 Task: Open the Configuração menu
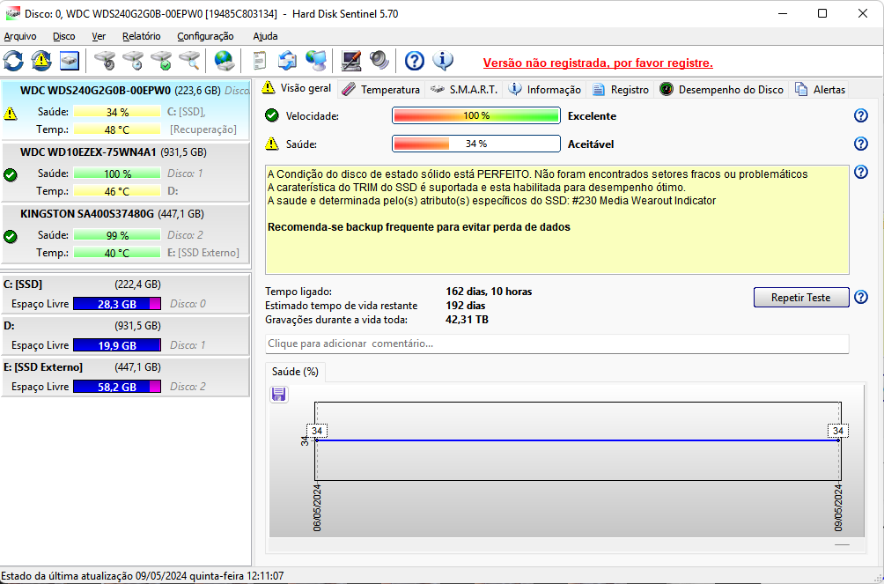point(205,36)
